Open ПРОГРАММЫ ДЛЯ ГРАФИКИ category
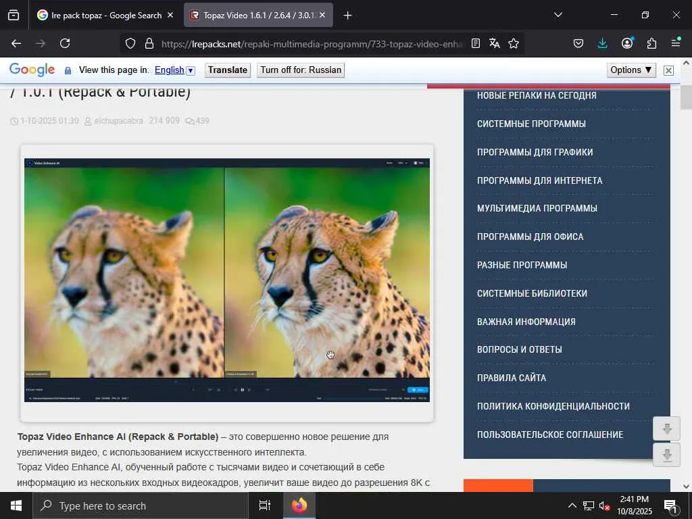 pos(535,152)
